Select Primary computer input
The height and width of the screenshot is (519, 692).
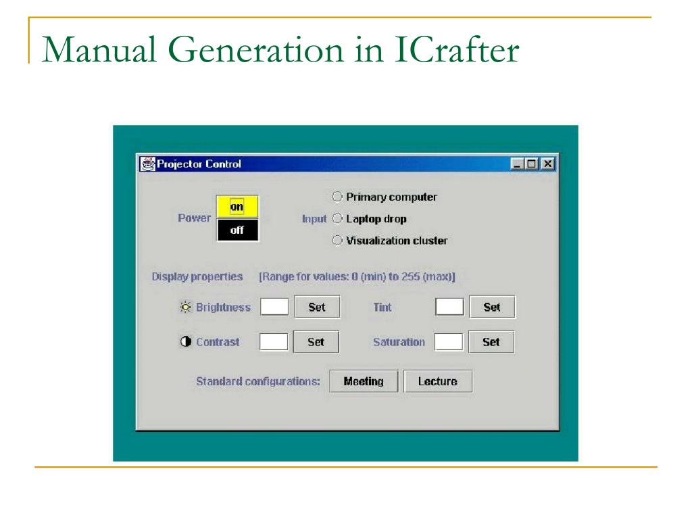pyautogui.click(x=337, y=197)
